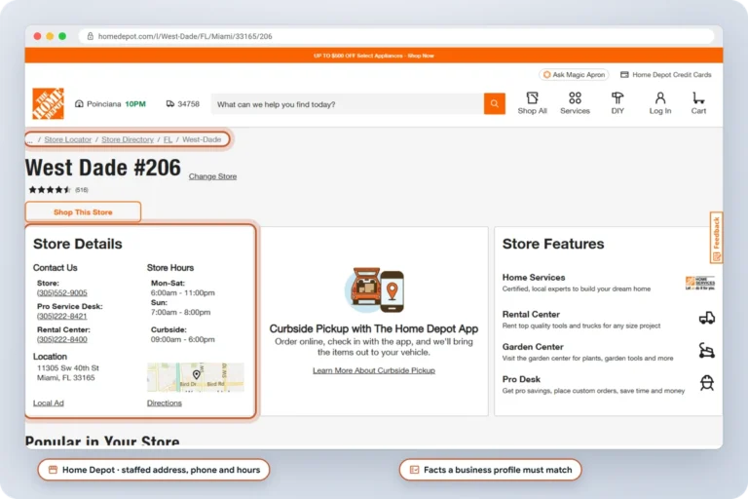Viewport: 748px width, 499px height.
Task: Open Learn More About Curbside Pickup
Action: coord(374,370)
